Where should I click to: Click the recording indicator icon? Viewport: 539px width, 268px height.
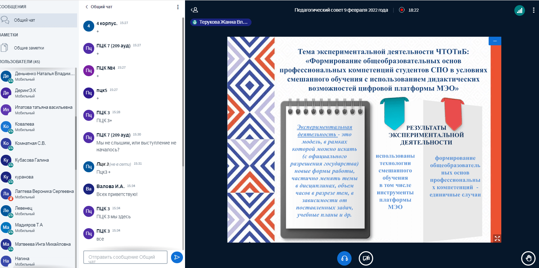click(402, 10)
